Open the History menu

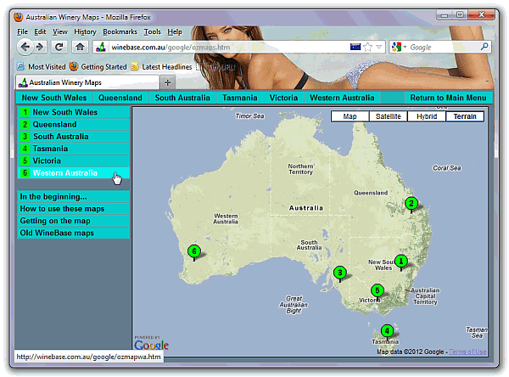pyautogui.click(x=85, y=32)
